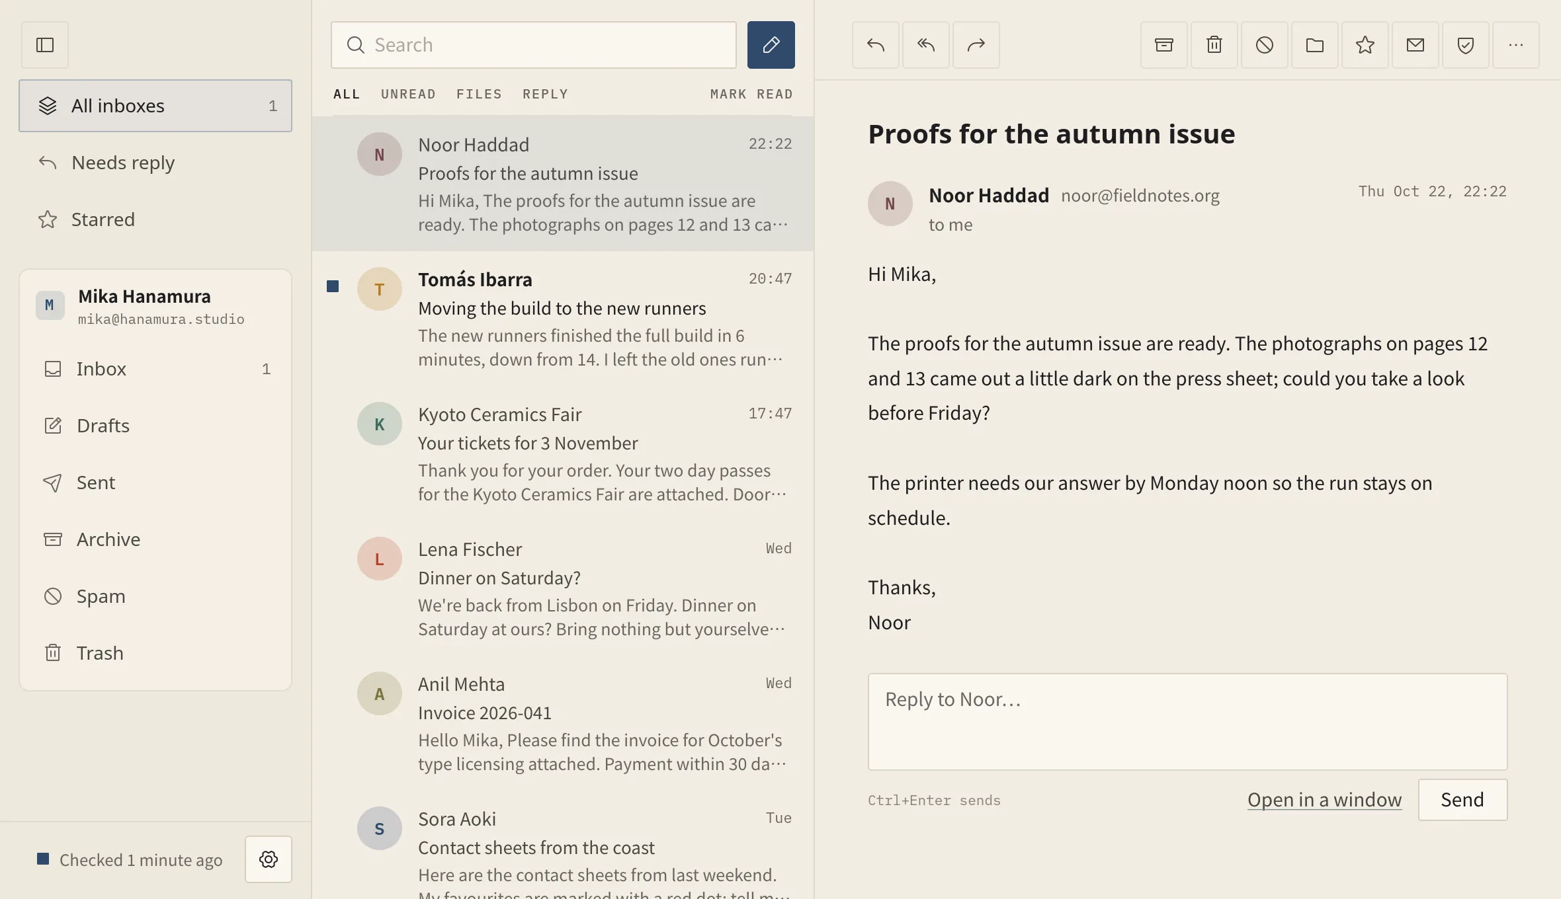The width and height of the screenshot is (1561, 899).
Task: Move message to folder with the folder icon
Action: pos(1315,45)
